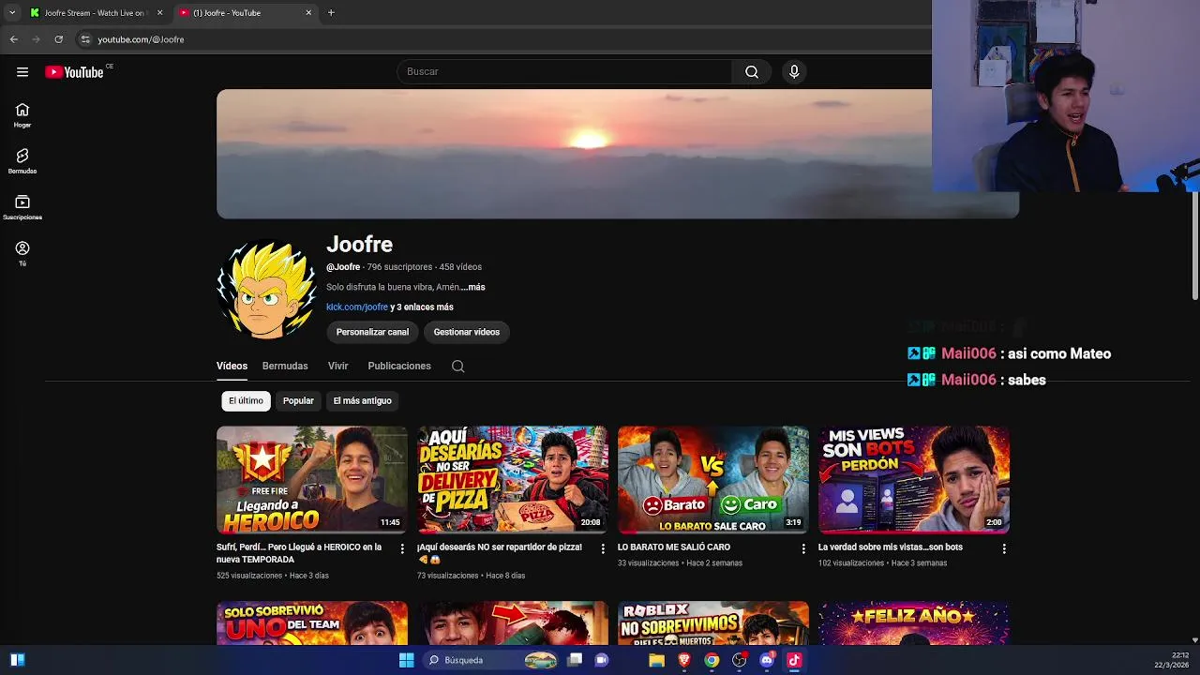Viewport: 1200px width, 675px height.
Task: Click the @Joofre channel handle
Action: tap(343, 267)
